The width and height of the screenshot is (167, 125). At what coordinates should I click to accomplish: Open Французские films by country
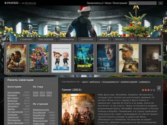click(40, 121)
